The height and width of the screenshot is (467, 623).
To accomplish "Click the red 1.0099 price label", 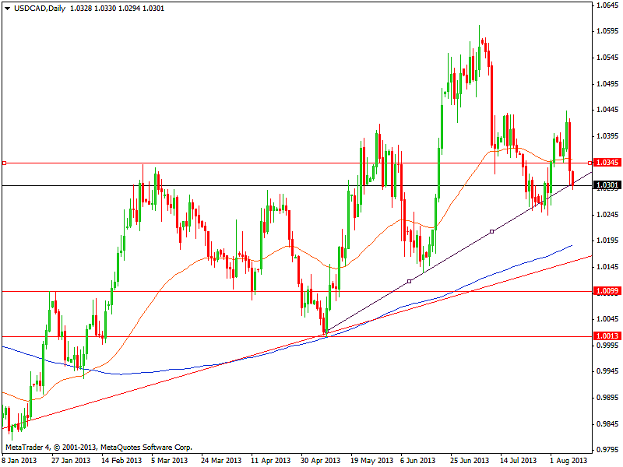I will point(607,291).
